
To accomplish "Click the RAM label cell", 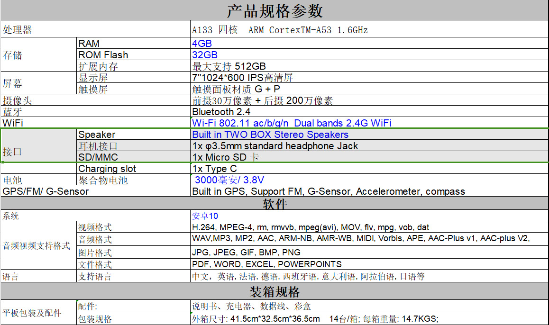I will click(133, 43).
